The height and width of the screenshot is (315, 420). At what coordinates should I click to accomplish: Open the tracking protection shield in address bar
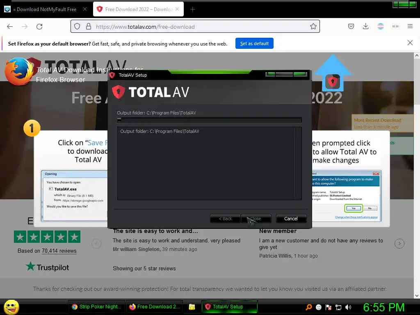pos(77,27)
